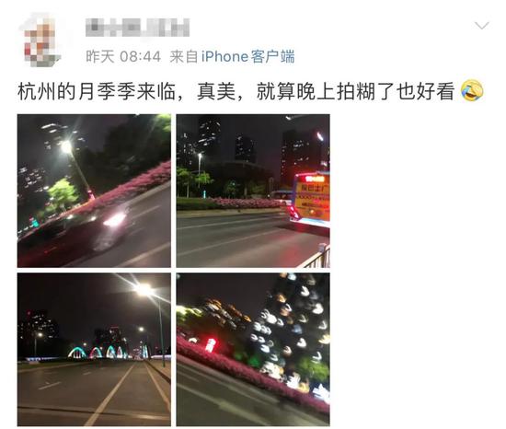Screen dimensions: 506x429
Task: Tap the 真美 phrase in post text
Action: tap(216, 91)
